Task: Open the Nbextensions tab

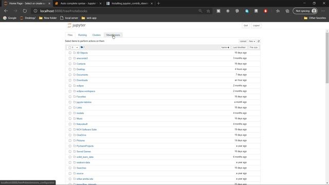Action: pos(113,35)
